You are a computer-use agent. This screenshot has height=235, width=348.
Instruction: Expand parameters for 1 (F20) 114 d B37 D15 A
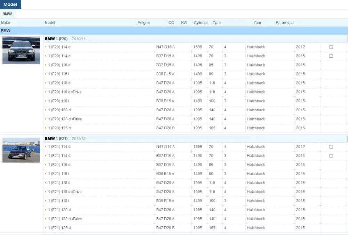pos(331,56)
